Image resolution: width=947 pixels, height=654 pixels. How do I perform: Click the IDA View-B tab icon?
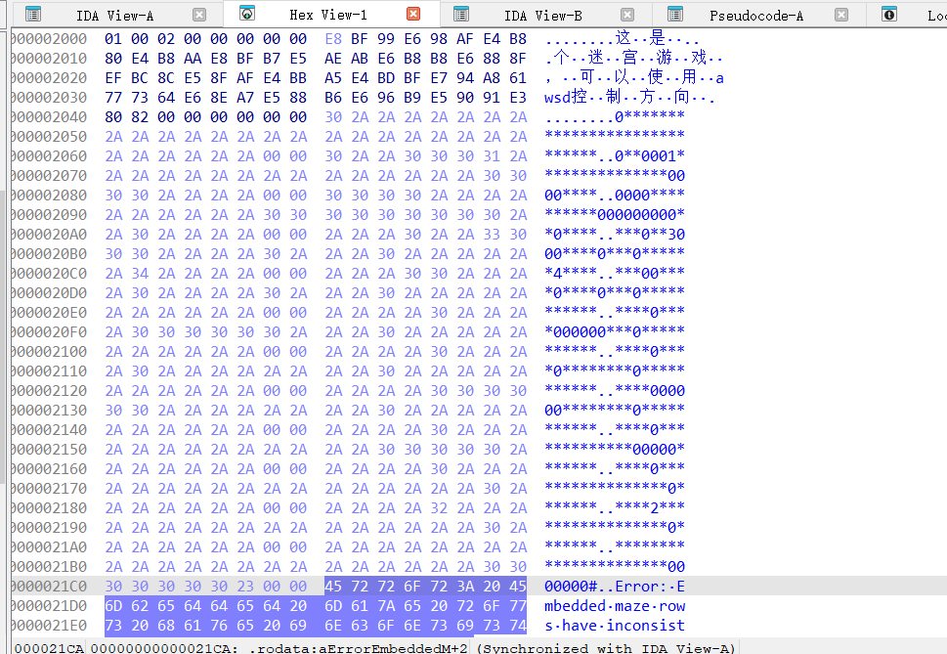tap(461, 15)
